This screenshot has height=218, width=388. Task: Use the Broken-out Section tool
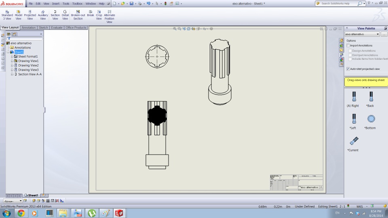point(78,15)
